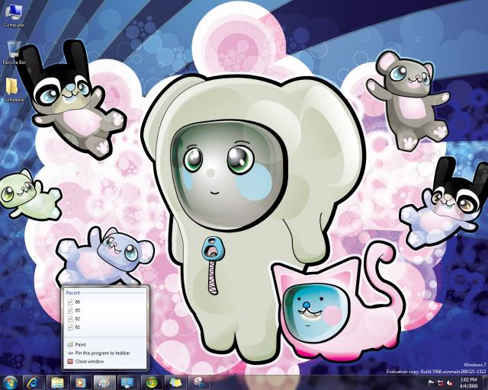
Task: Choose Close window in the jump list
Action: 89,361
